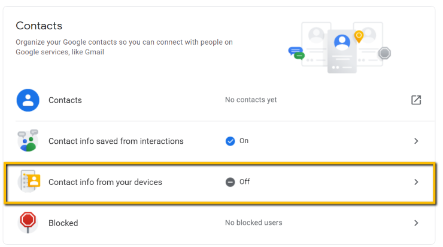
Task: Click the No blocked users status text
Action: point(253,223)
